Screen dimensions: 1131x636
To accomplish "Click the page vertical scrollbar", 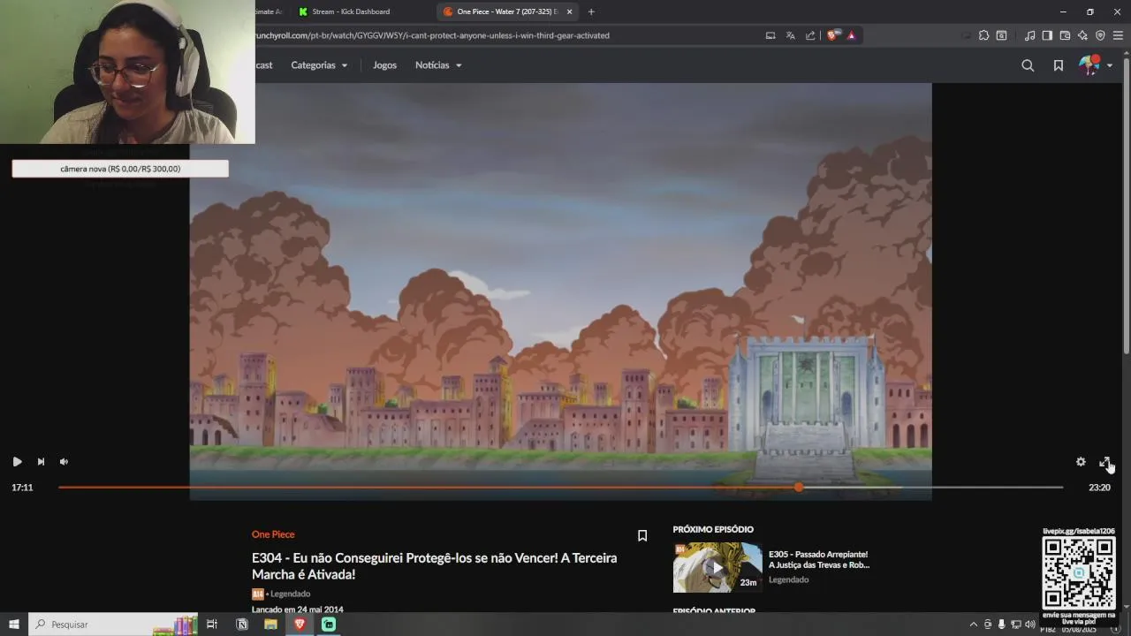I will [x=1126, y=208].
